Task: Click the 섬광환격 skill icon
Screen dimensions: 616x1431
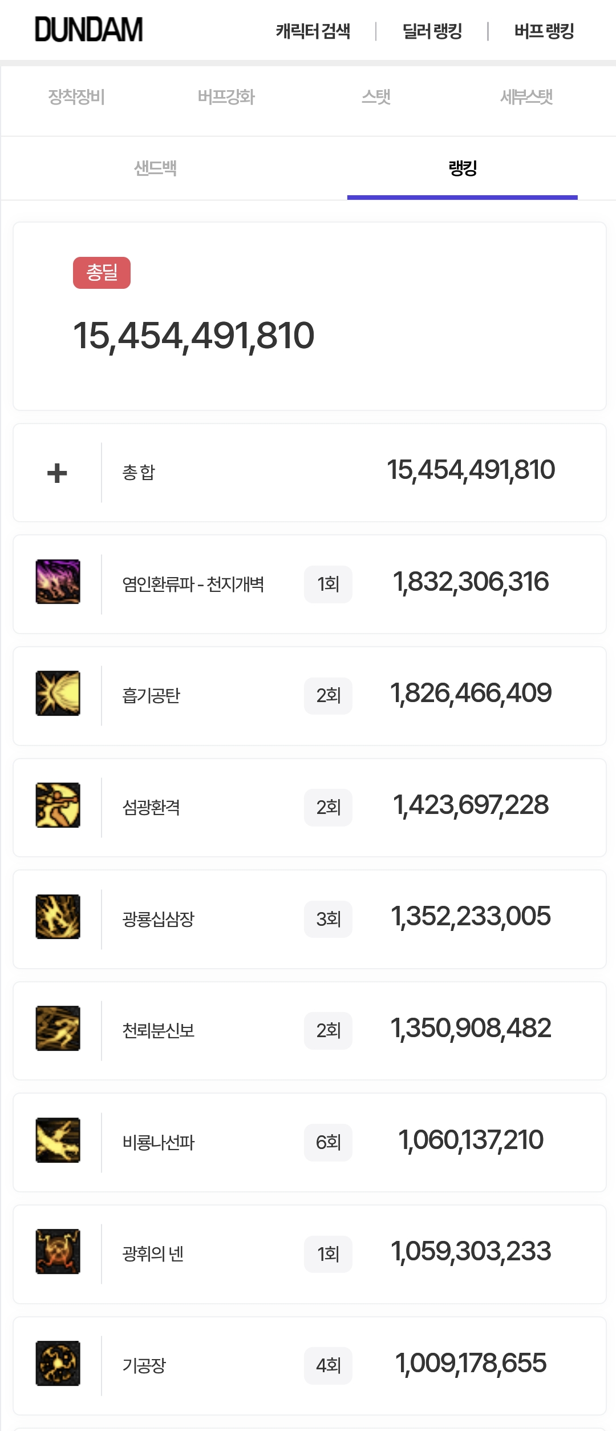Action: pyautogui.click(x=58, y=805)
